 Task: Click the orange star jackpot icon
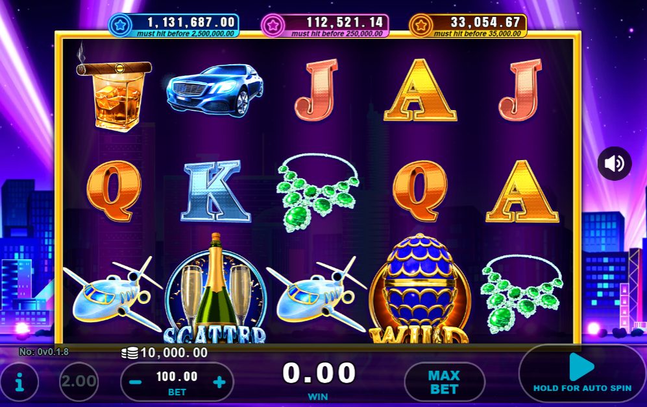[420, 25]
